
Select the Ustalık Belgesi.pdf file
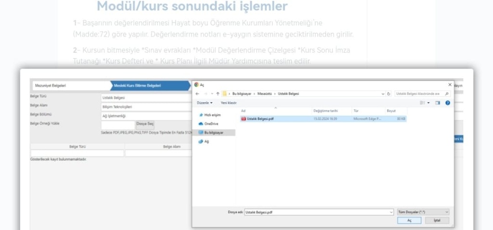[260, 119]
